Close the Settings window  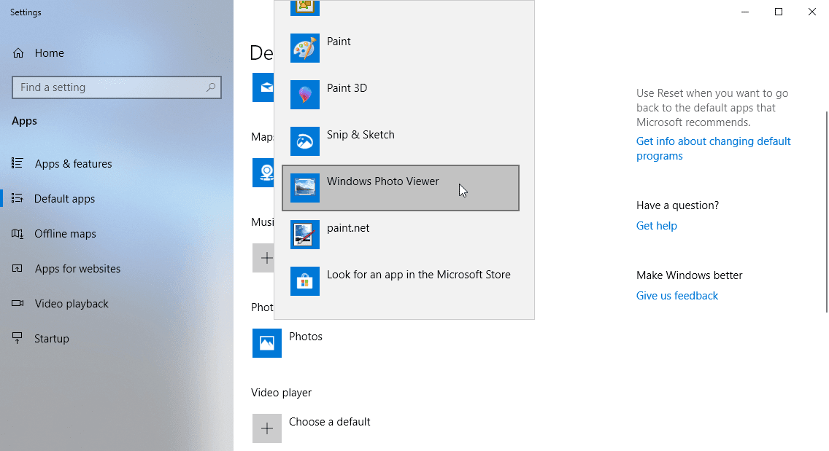(x=812, y=12)
